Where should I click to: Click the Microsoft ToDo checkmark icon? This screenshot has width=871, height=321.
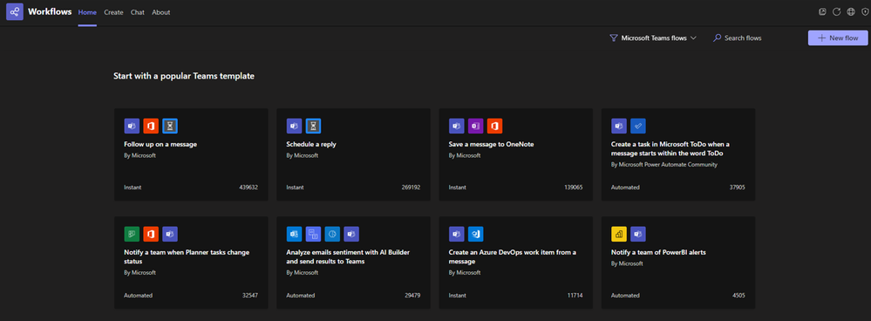tap(638, 126)
